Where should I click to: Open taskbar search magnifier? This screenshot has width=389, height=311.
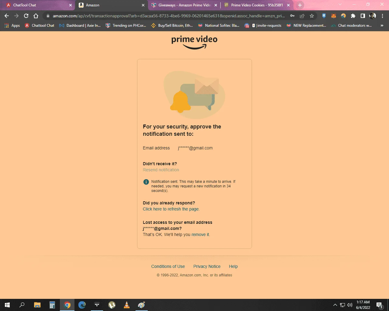click(x=22, y=305)
